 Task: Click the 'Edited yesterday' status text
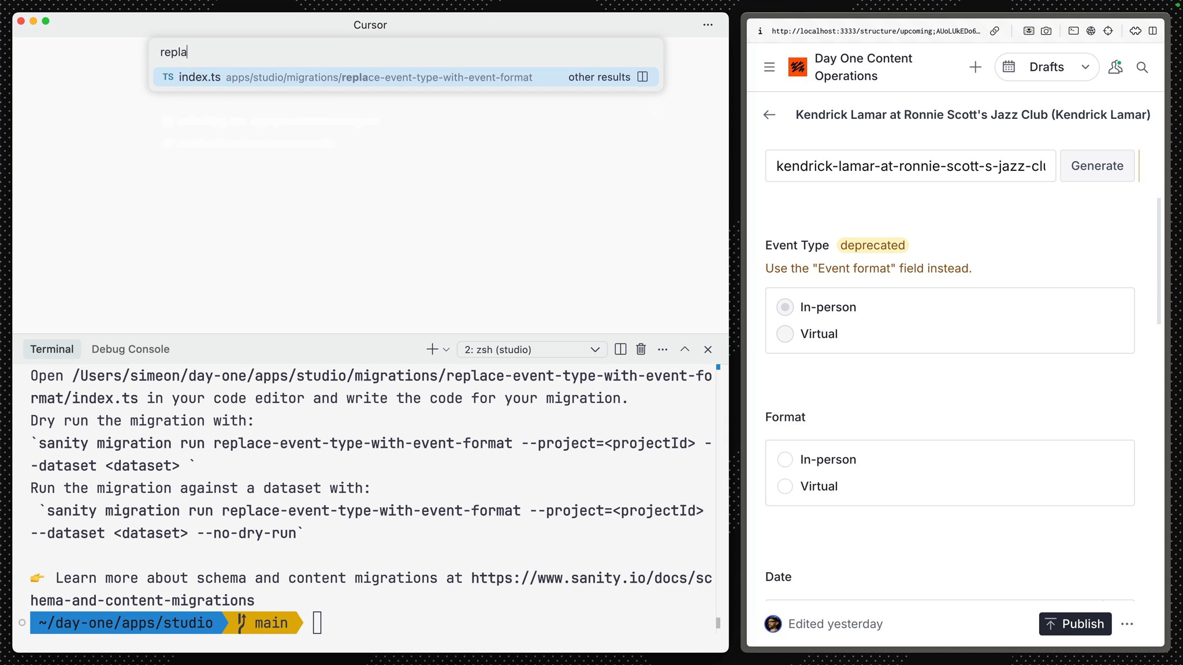click(835, 624)
